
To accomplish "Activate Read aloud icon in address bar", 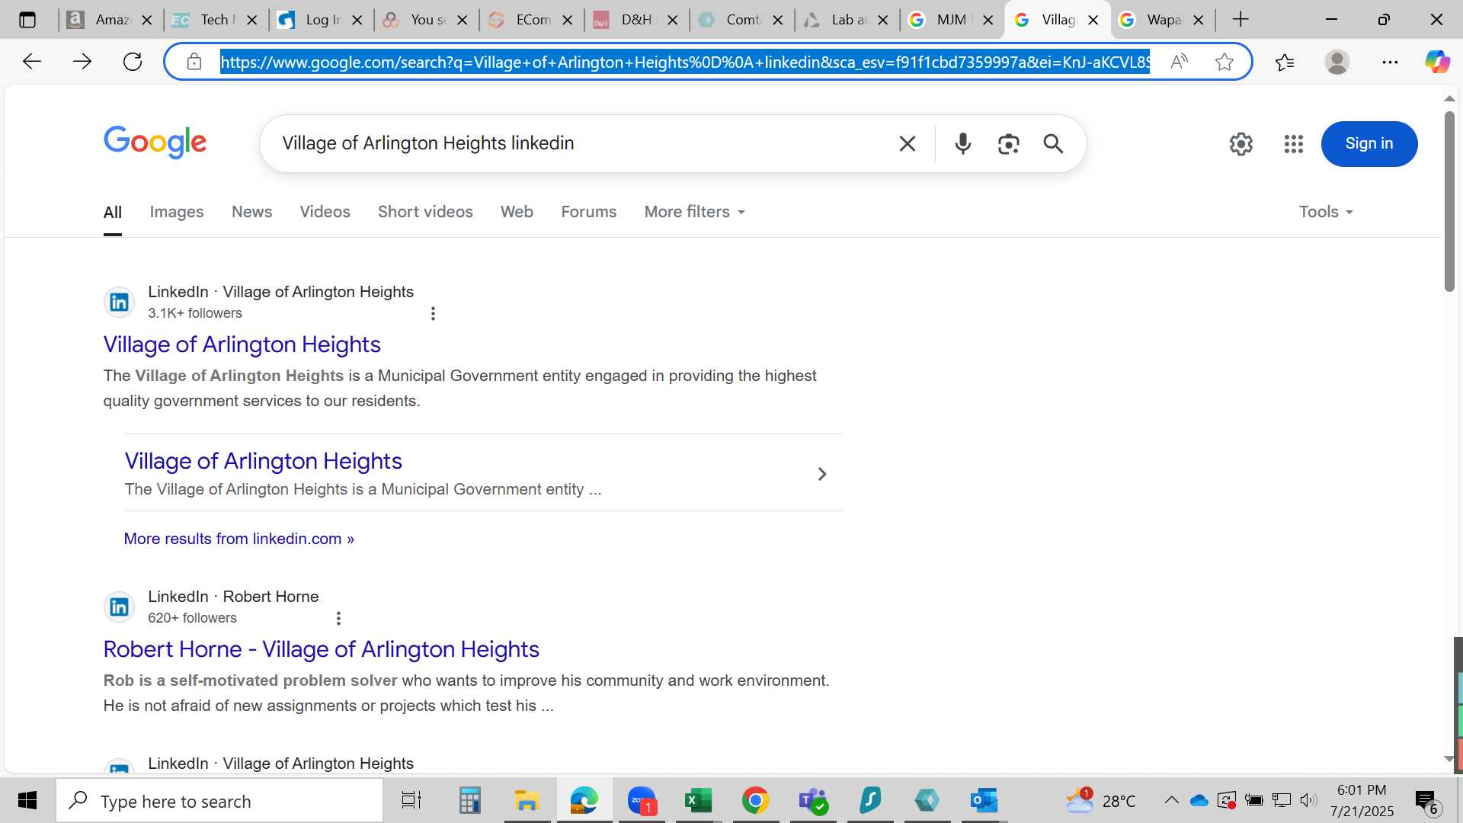I will [x=1179, y=62].
